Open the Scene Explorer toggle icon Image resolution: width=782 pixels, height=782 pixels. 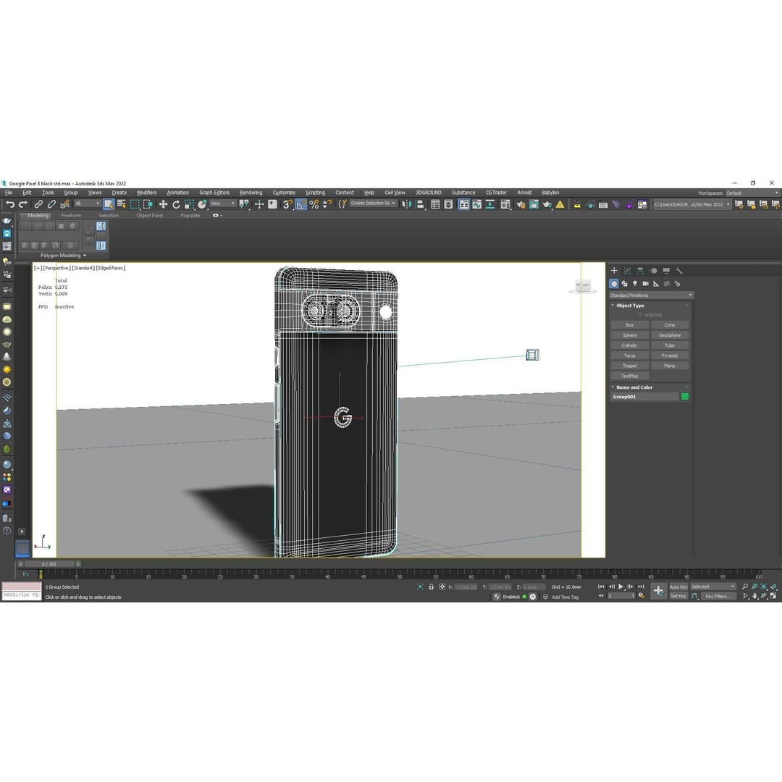click(x=435, y=204)
